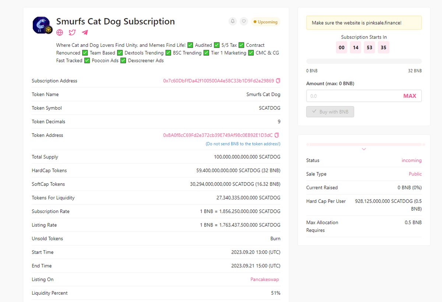Open the project Telegram icon
The width and height of the screenshot is (442, 302).
[85, 32]
